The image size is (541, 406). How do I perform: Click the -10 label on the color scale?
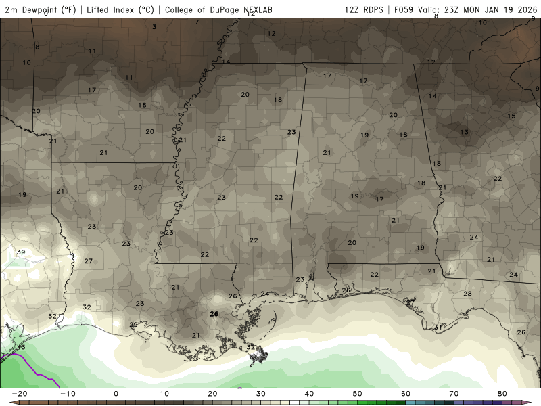click(68, 394)
